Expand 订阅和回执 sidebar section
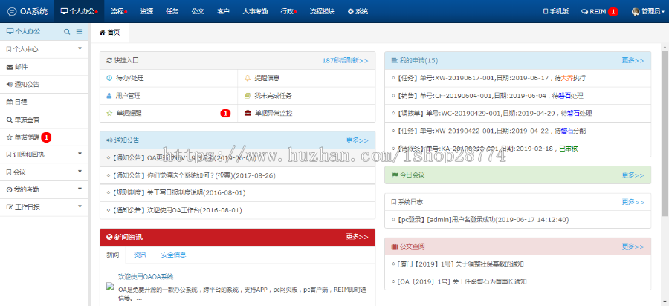This screenshot has height=306, width=669. click(45, 154)
